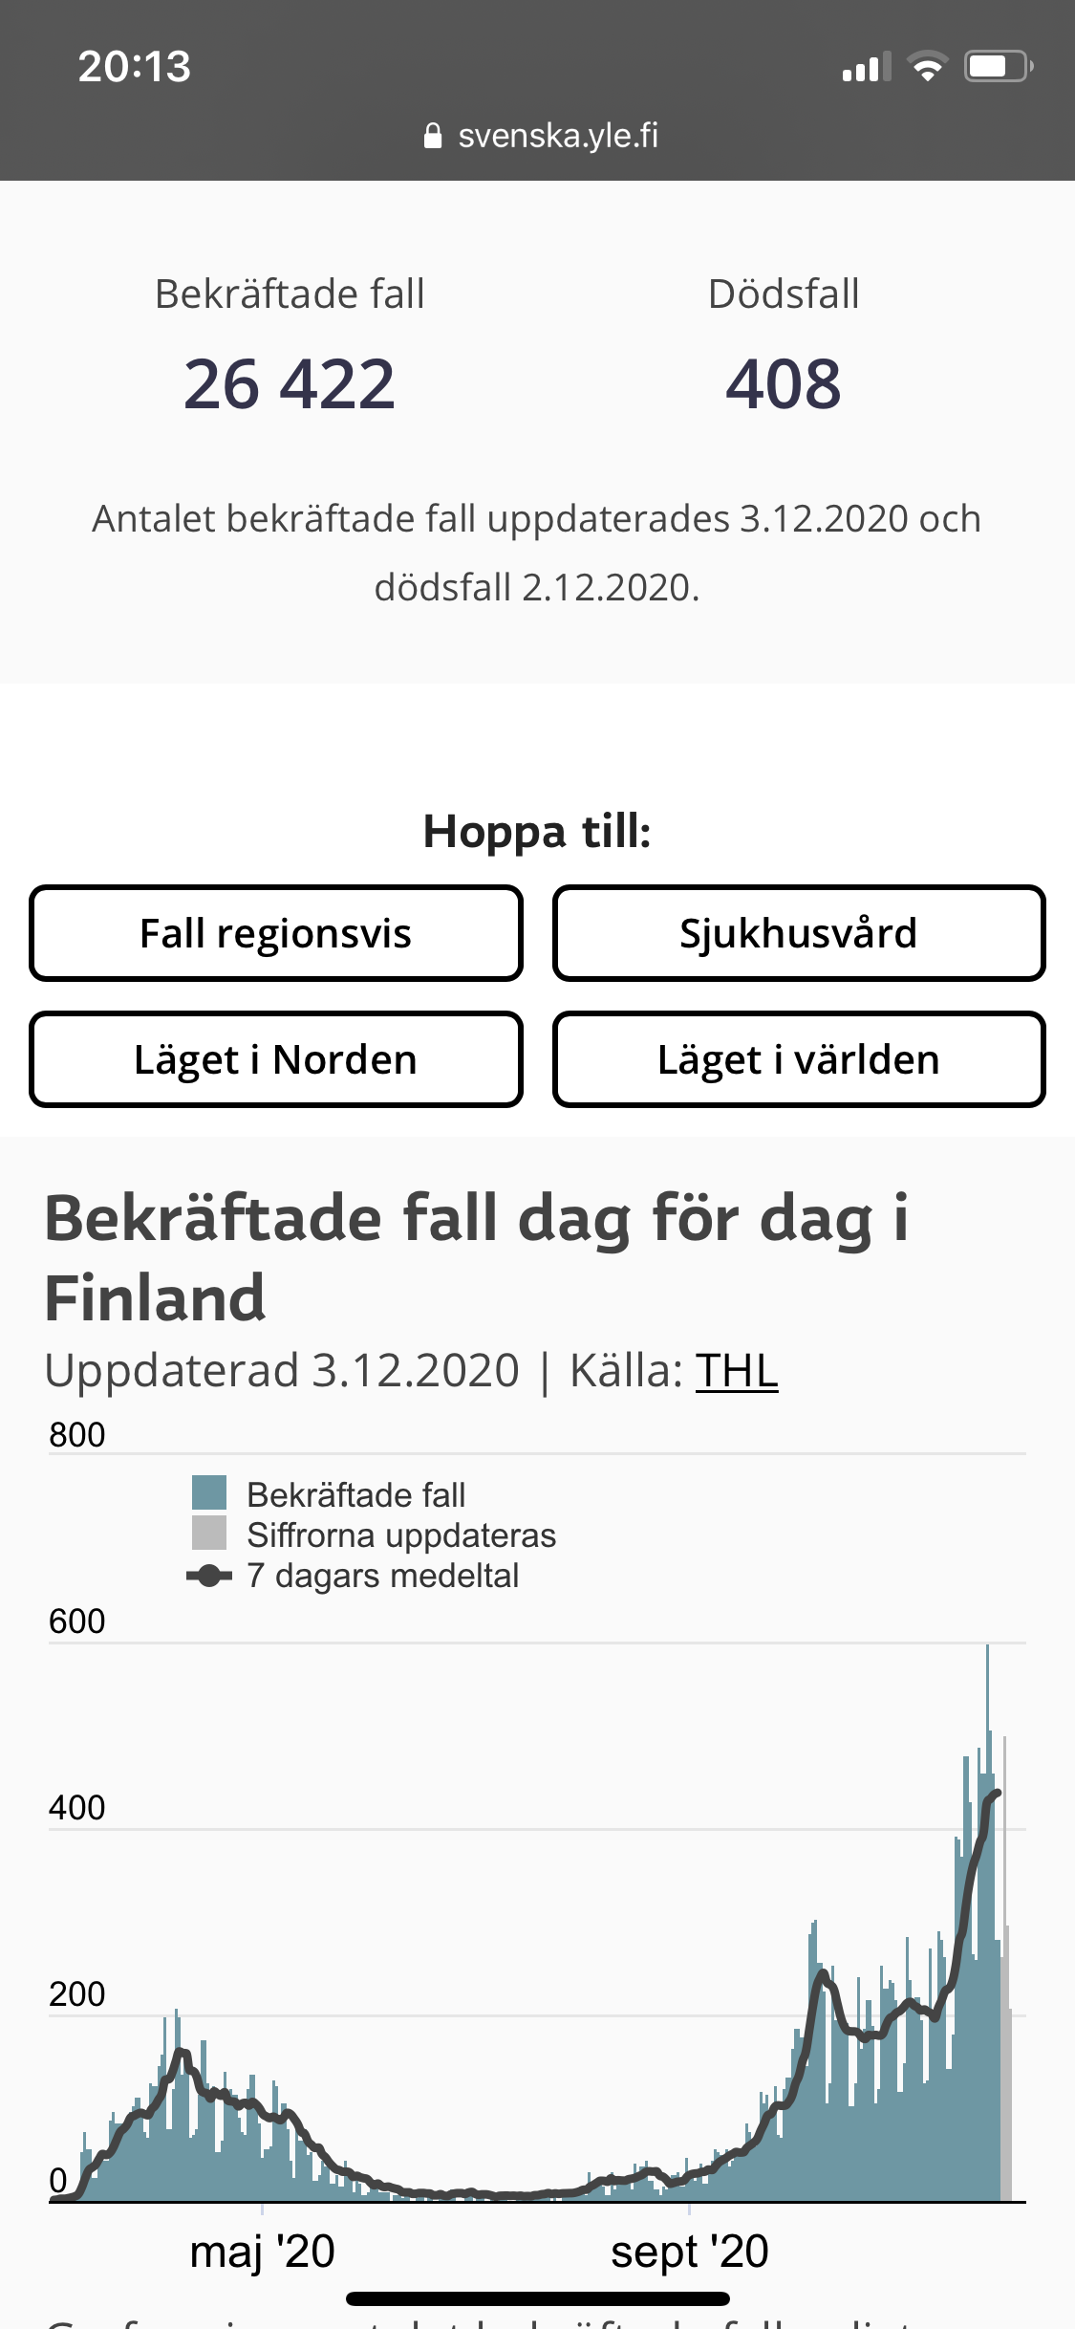This screenshot has height=2329, width=1075.
Task: Tap the lock icon beside svenska.yle.fi
Action: tap(432, 136)
